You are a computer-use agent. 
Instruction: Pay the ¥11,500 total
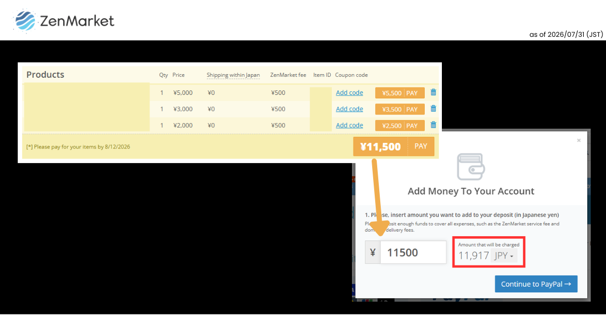(x=394, y=146)
